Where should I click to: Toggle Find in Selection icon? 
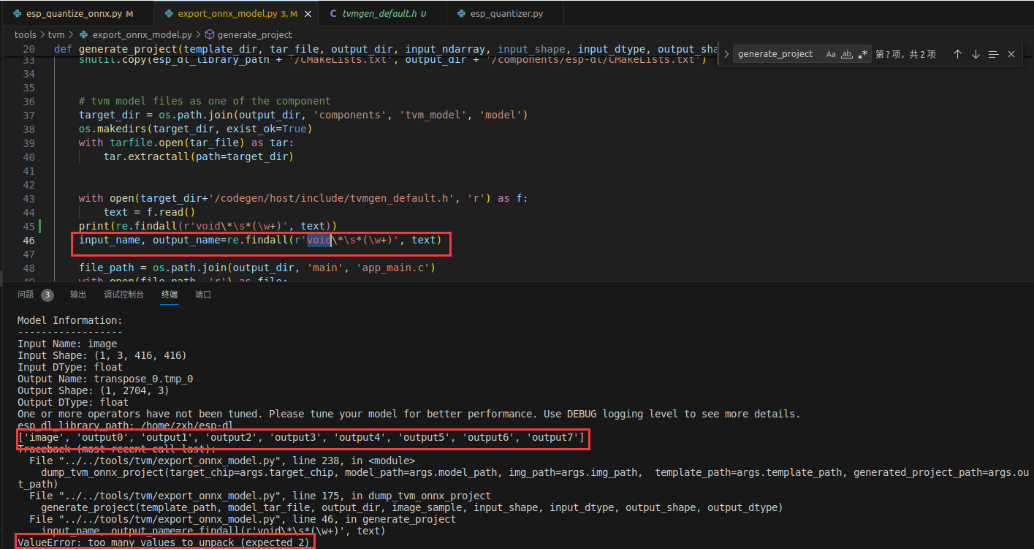coord(993,54)
